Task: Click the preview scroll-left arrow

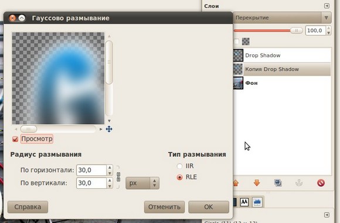Action: coord(16,129)
